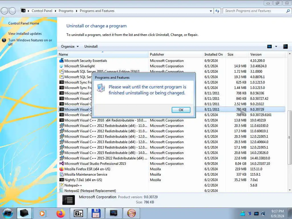Click OK in the Programs and Features dialog
The image size is (292, 219).
pyautogui.click(x=181, y=110)
